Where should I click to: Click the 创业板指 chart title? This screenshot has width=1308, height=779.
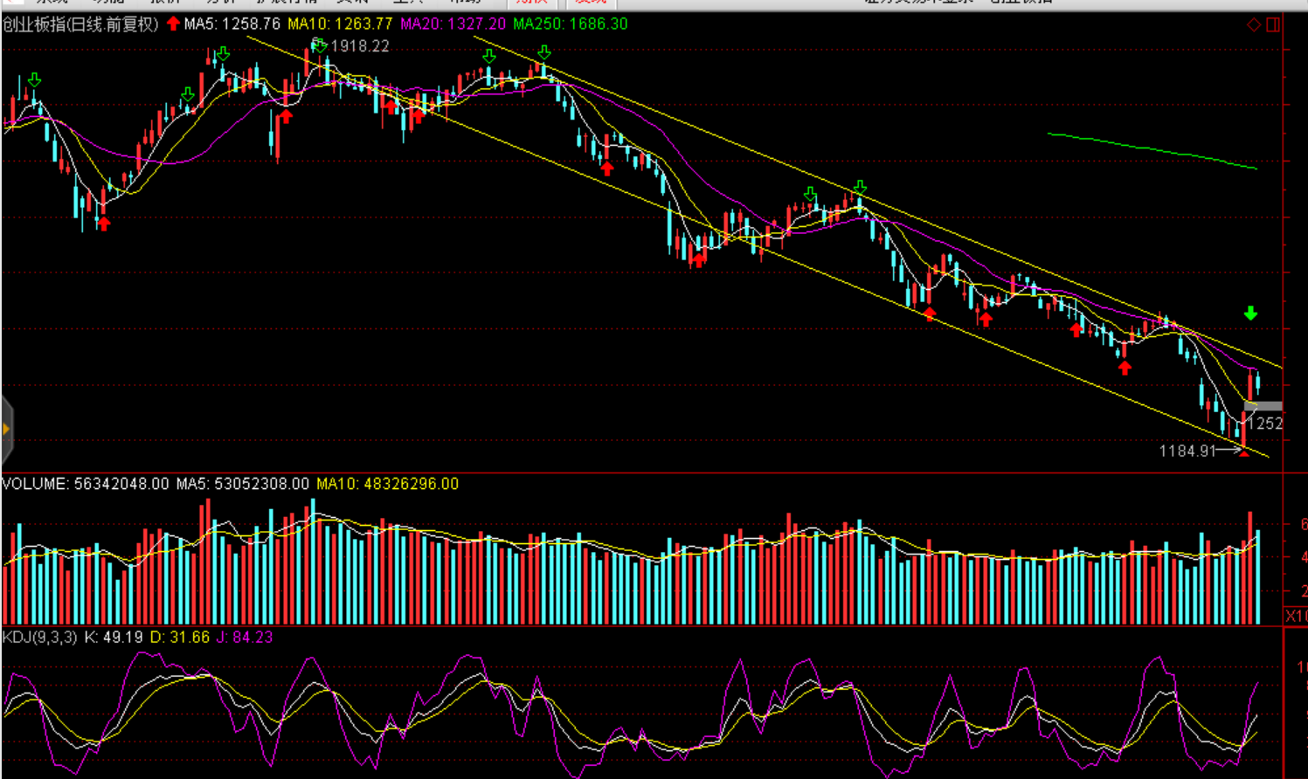click(x=80, y=24)
